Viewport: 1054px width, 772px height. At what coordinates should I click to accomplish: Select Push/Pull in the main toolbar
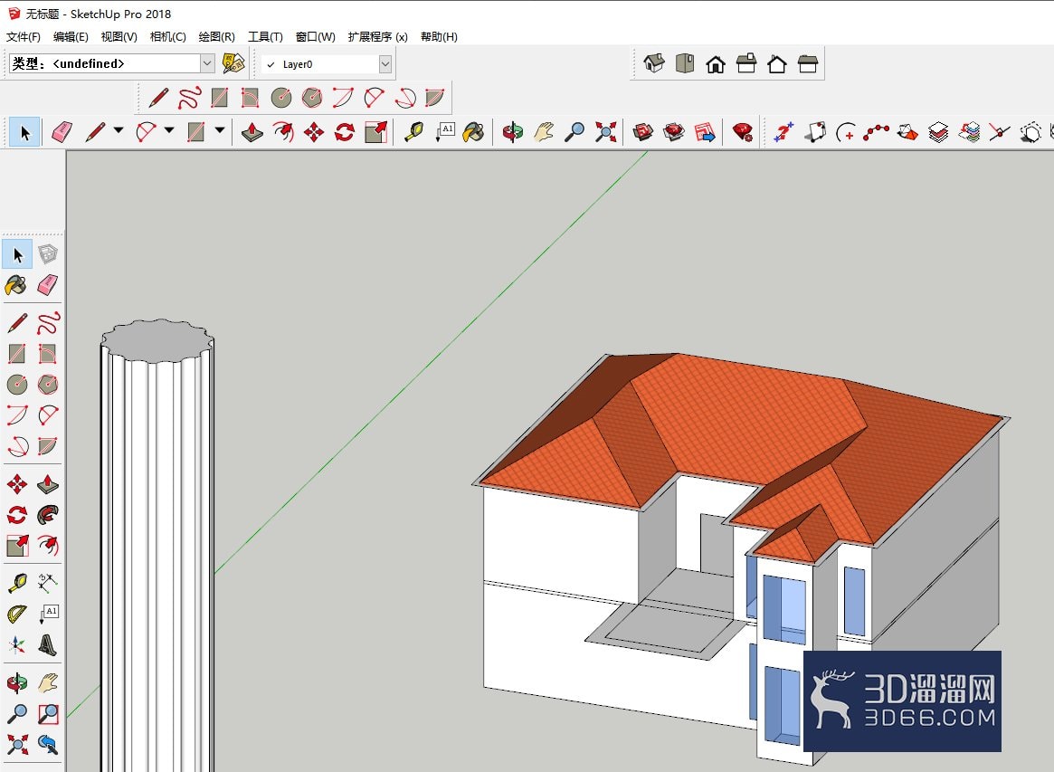click(252, 132)
